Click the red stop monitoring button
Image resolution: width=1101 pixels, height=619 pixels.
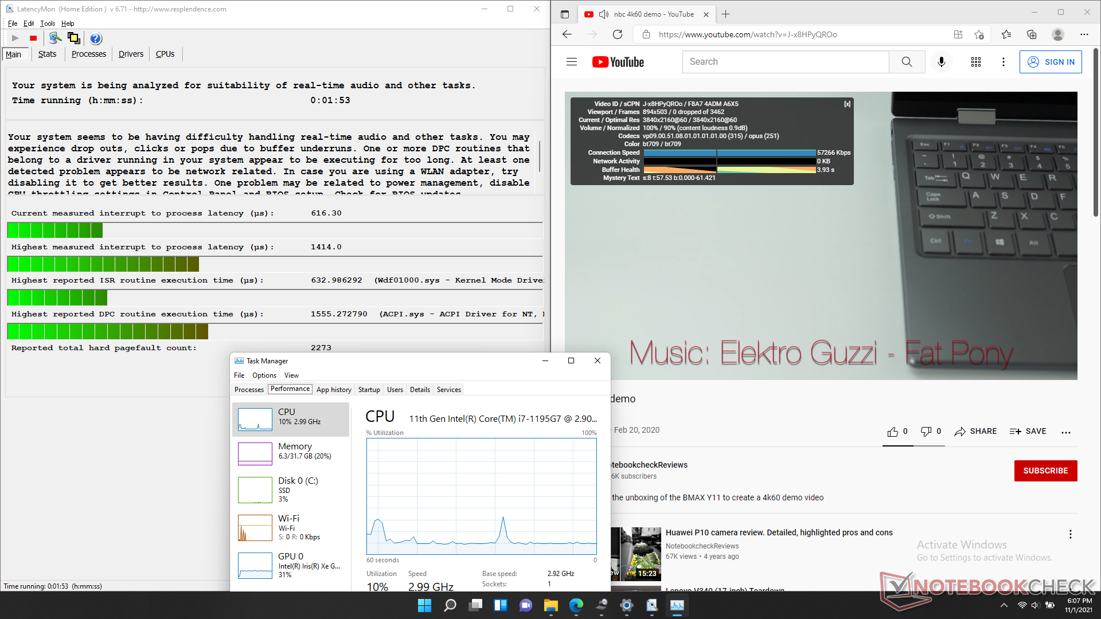tap(33, 38)
